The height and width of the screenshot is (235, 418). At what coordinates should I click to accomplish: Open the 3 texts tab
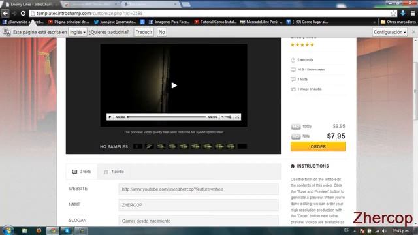pos(82,172)
